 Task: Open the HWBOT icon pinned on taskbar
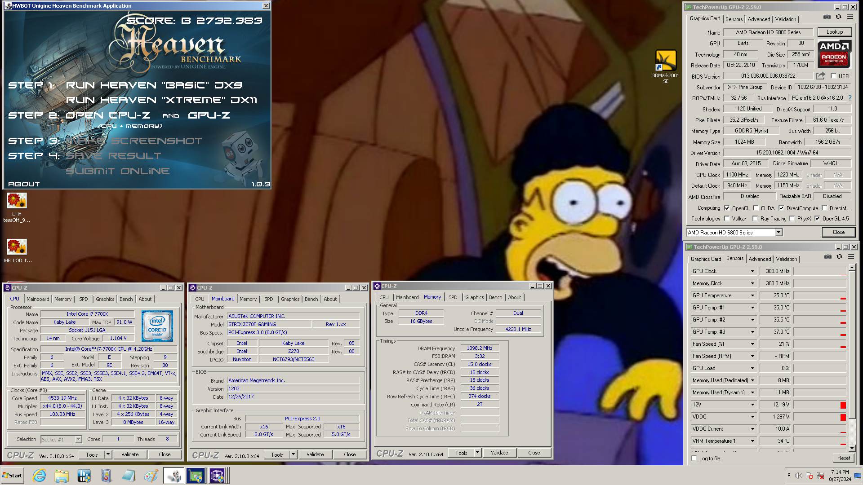coord(84,476)
